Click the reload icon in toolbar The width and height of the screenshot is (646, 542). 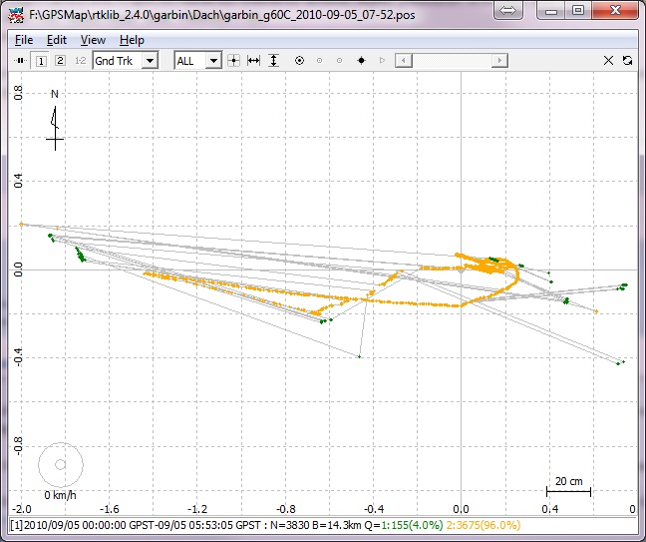(x=627, y=61)
